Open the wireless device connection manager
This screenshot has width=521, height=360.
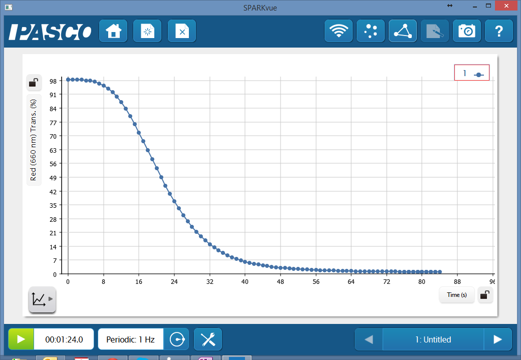coord(339,31)
